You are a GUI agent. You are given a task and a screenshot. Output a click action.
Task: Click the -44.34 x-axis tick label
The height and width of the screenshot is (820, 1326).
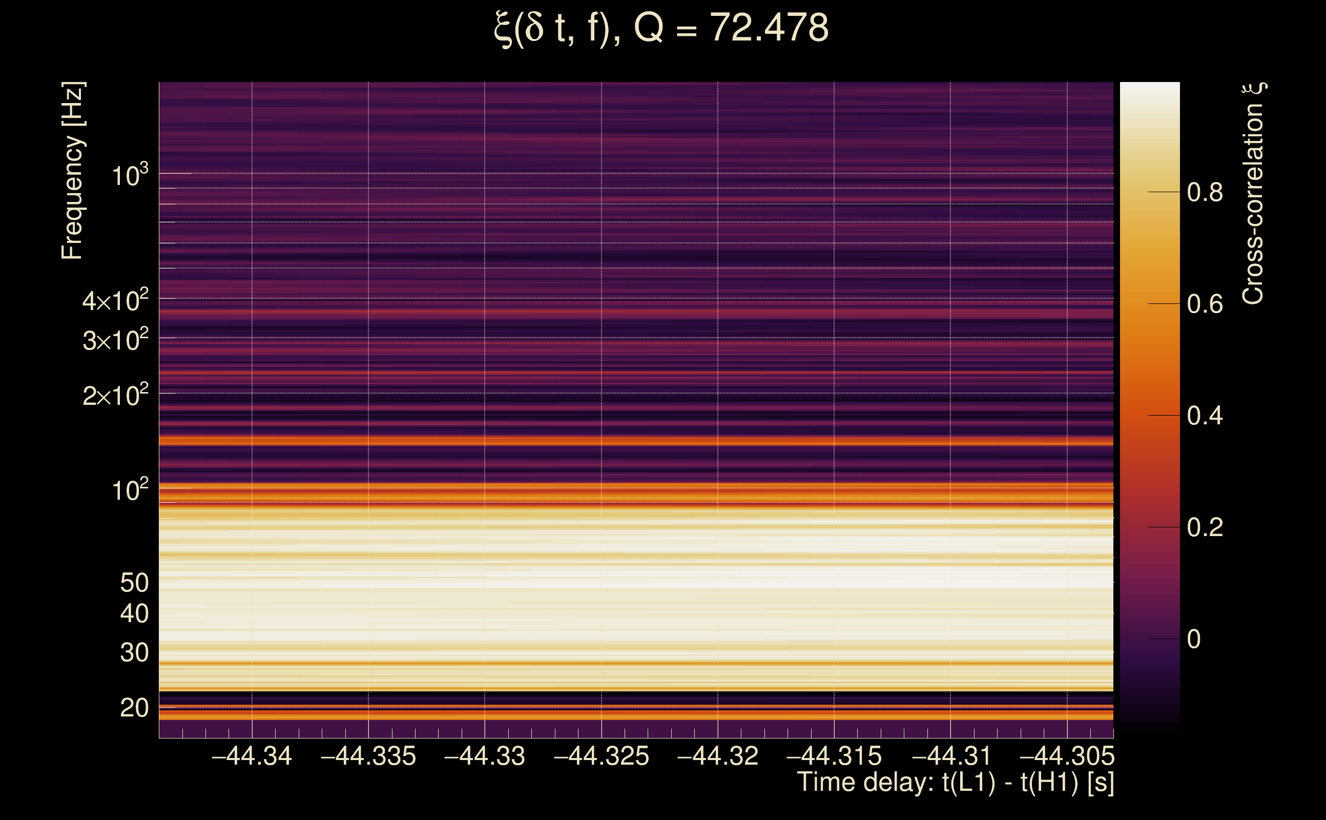252,756
